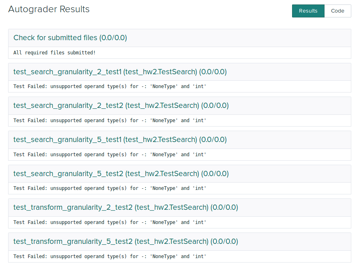This screenshot has height=280, width=359.
Task: Click the error output under test_search_granularity_2_test1
Action: pos(110,86)
